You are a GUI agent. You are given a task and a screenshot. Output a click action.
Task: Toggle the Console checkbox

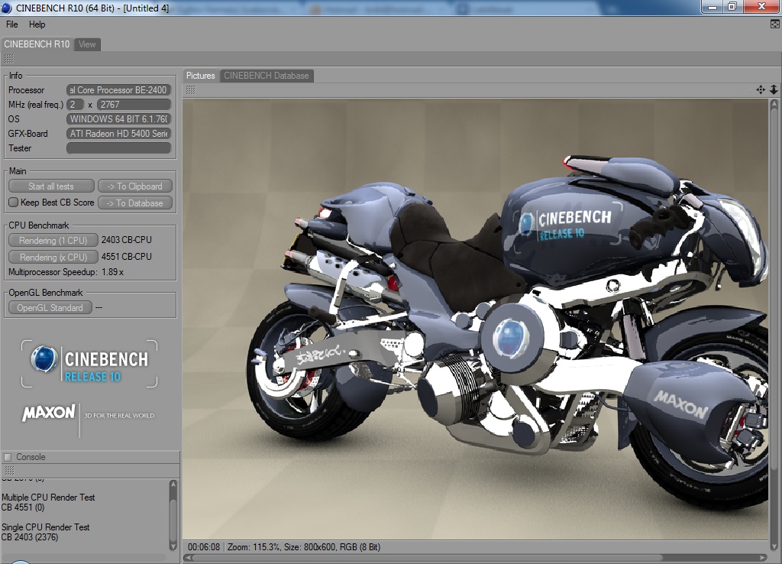click(x=8, y=457)
